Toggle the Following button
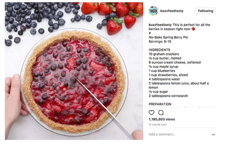 [x=206, y=11]
